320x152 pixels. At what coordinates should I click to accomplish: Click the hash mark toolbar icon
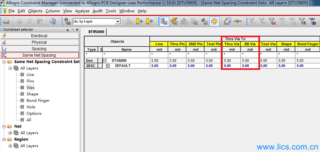204,21
